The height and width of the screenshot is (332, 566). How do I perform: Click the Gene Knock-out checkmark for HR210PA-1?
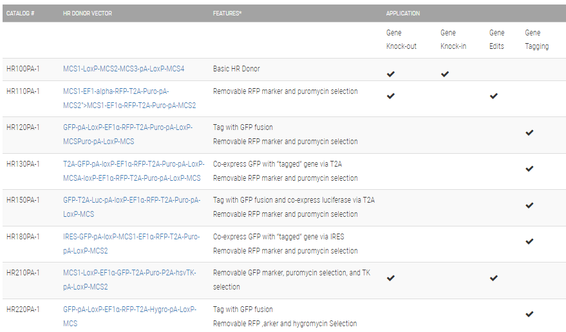click(390, 278)
